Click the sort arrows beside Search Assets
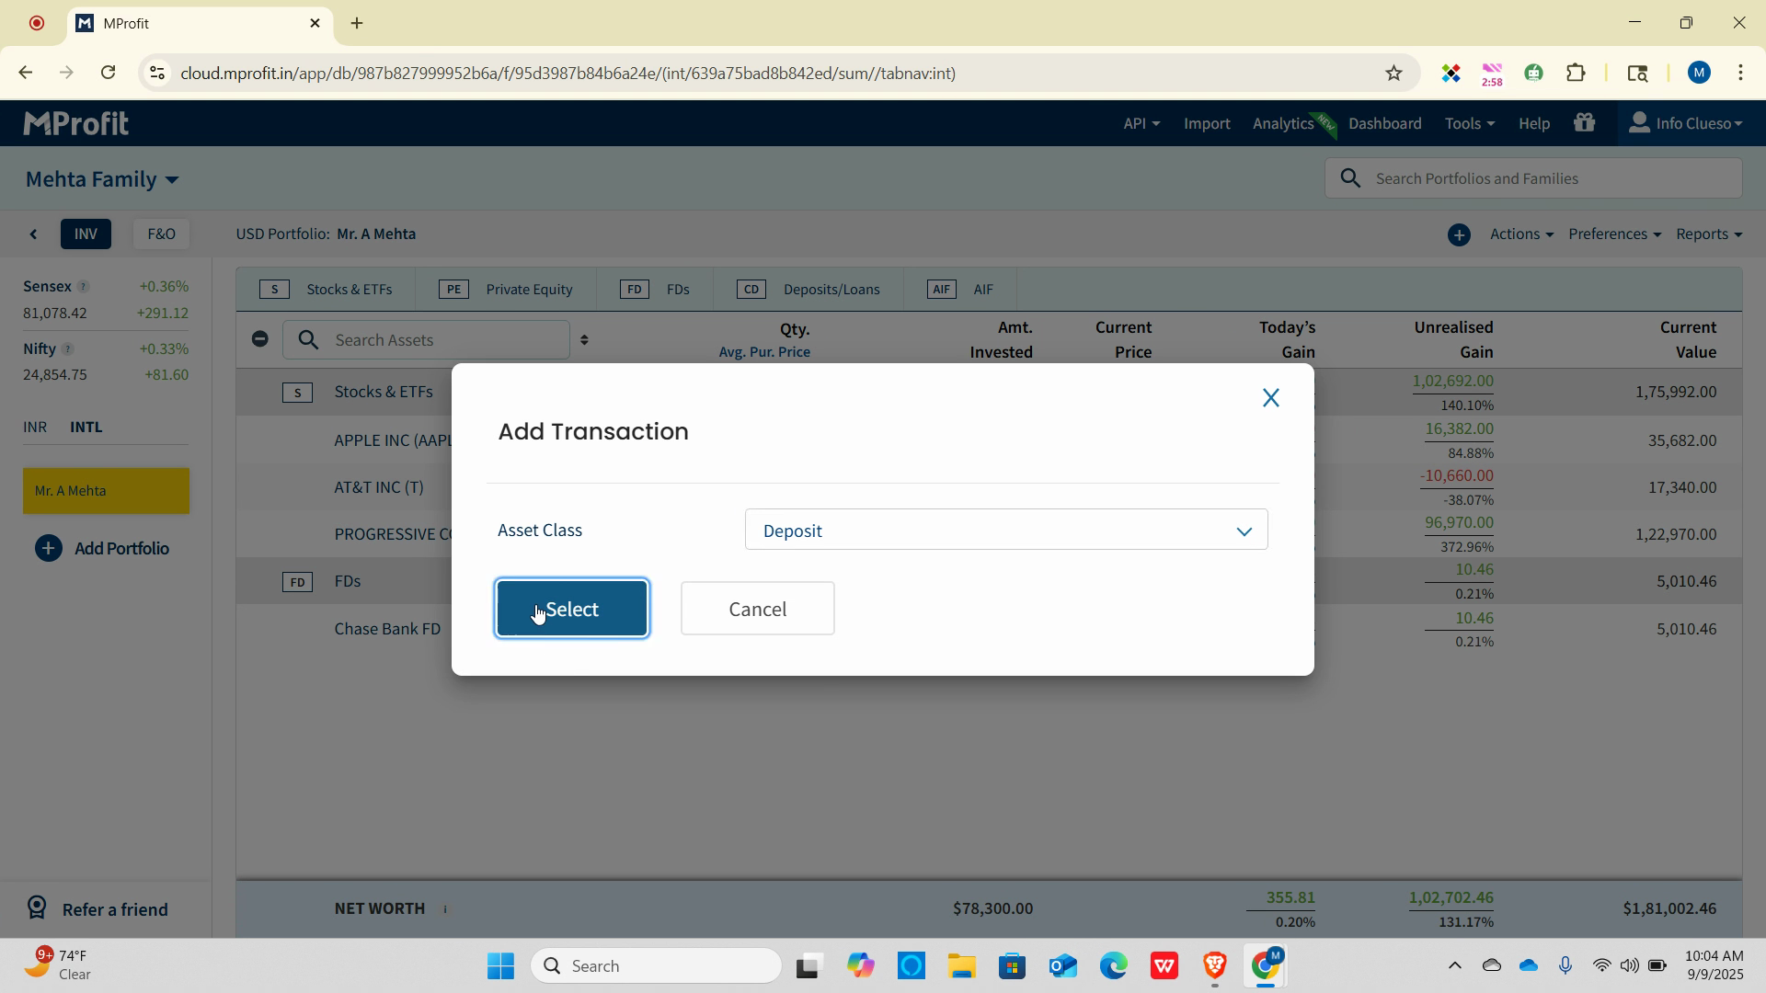The height and width of the screenshot is (993, 1766). (x=584, y=340)
